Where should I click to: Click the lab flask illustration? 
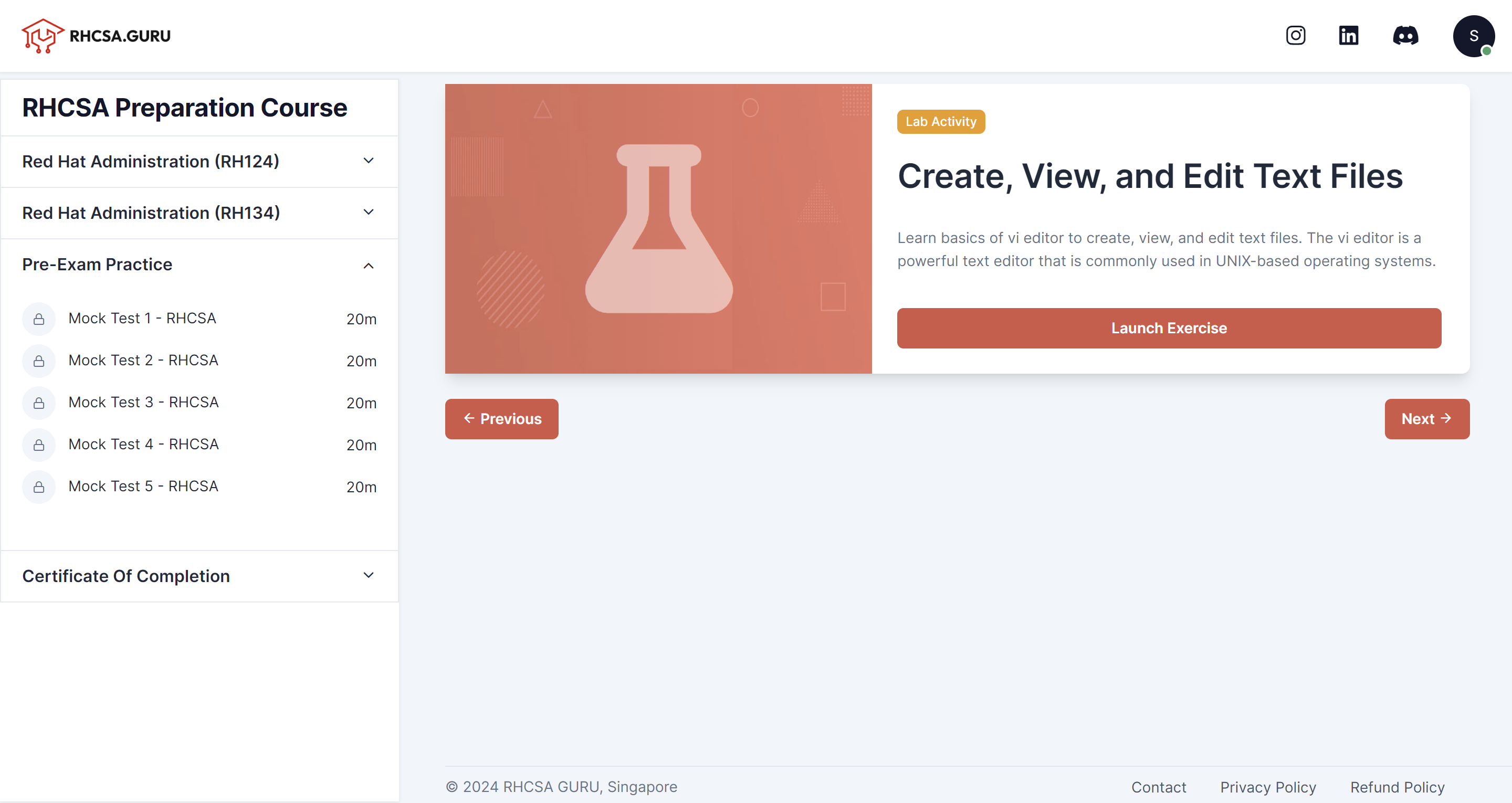click(x=658, y=228)
